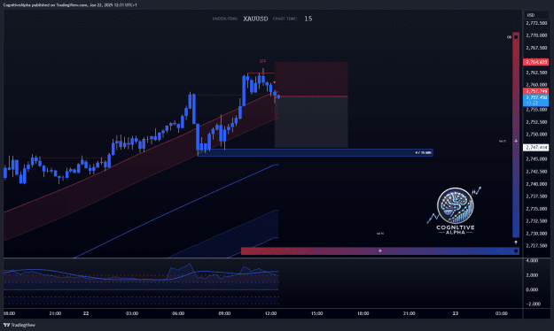Click the date label 22 on time axis
Screen dimensions: 554x331
(86, 313)
